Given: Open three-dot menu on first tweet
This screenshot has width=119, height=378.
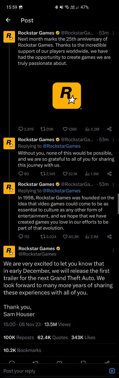Looking at the screenshot, I should (113, 33).
